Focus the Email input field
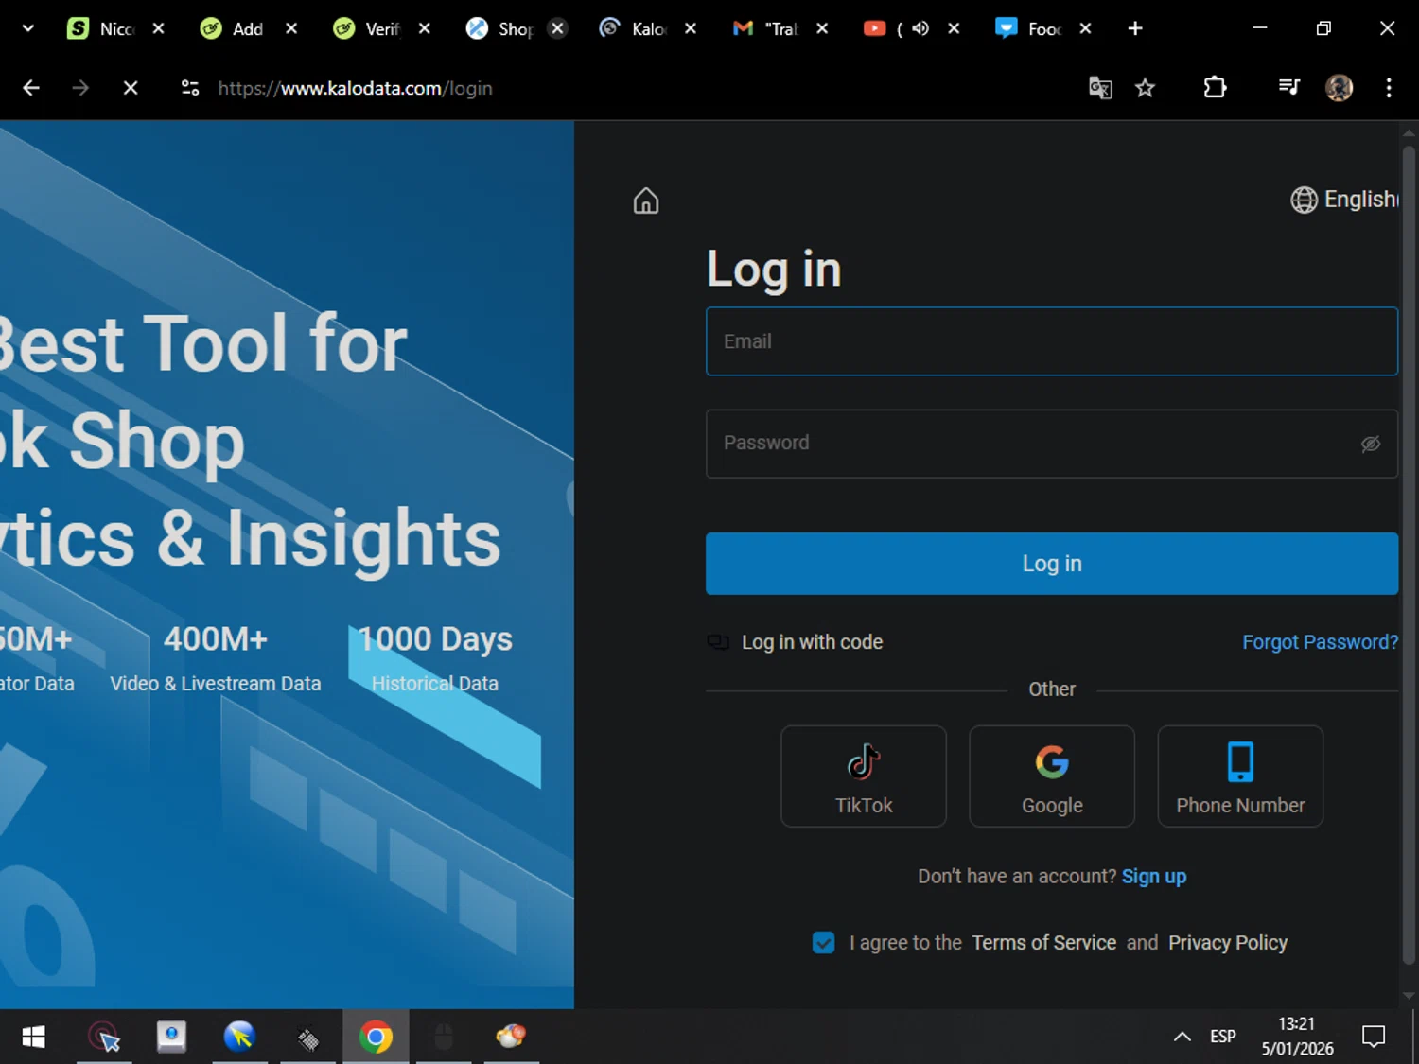1419x1064 pixels. click(1051, 341)
